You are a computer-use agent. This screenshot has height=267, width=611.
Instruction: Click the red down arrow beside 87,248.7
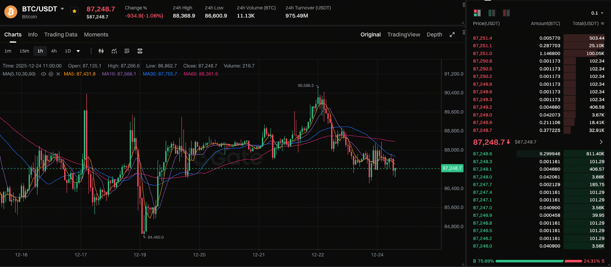pos(508,142)
